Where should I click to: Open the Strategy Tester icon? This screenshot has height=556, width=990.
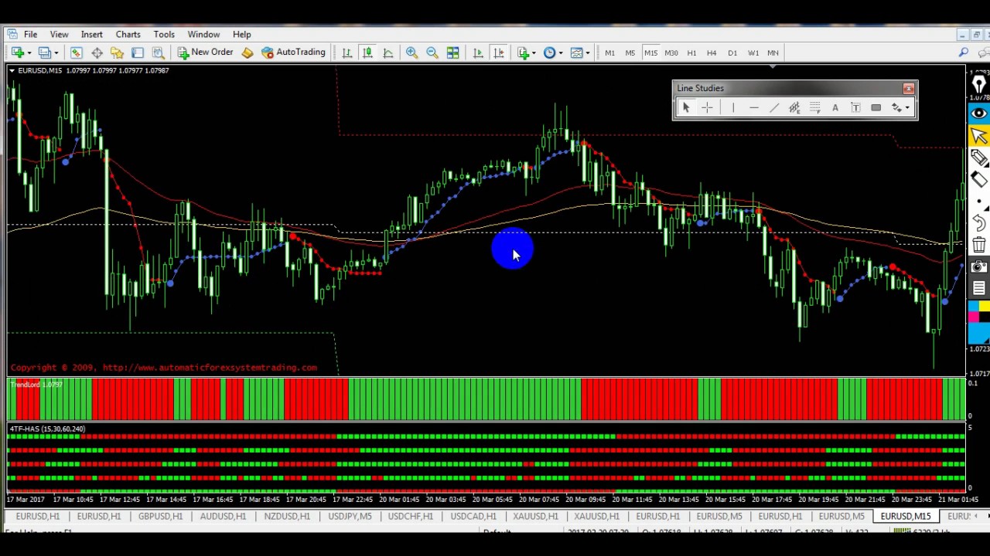(x=159, y=53)
